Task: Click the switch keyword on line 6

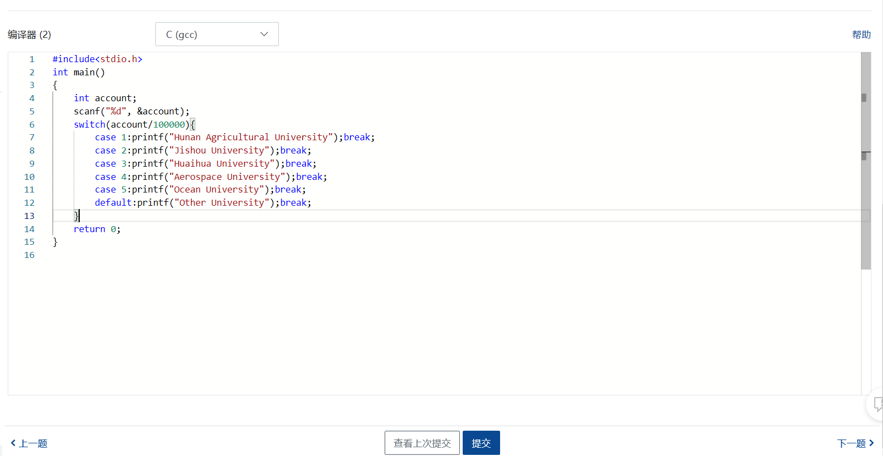Action: coord(89,124)
